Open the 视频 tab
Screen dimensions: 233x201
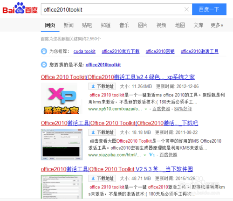click(x=161, y=25)
